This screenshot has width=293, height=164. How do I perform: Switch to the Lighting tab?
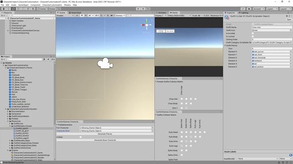(x=244, y=13)
